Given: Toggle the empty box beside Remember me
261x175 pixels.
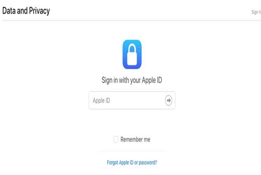Looking at the screenshot, I should pyautogui.click(x=116, y=139).
